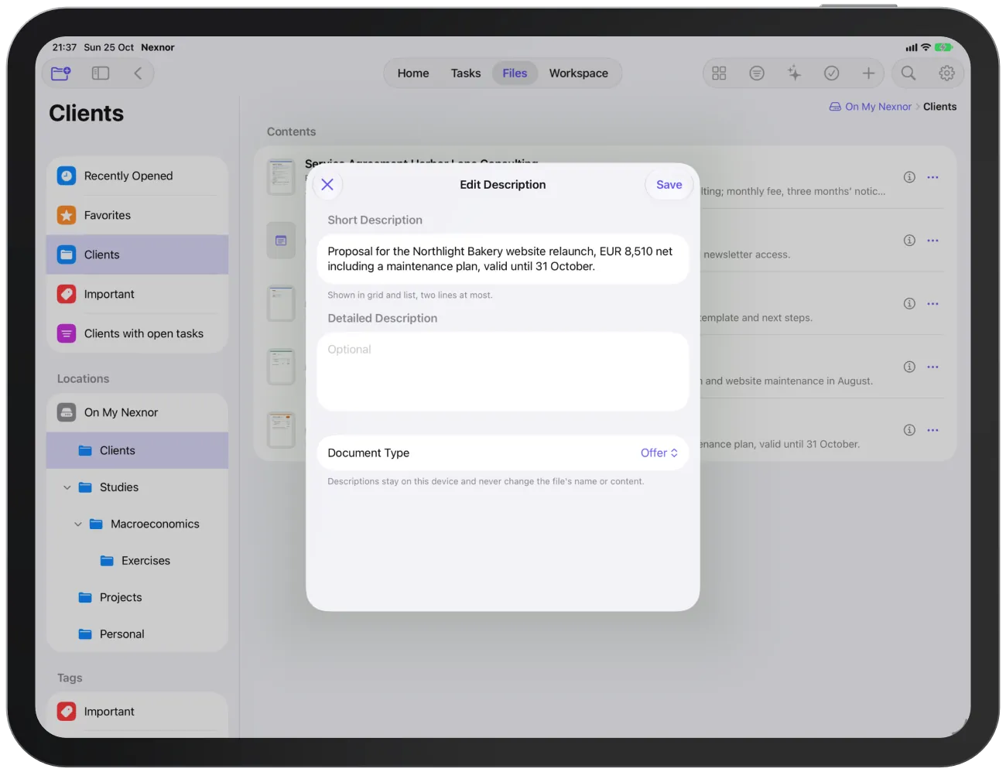This screenshot has height=772, width=1006.
Task: Collapse the Studies folder chevron
Action: (x=67, y=487)
